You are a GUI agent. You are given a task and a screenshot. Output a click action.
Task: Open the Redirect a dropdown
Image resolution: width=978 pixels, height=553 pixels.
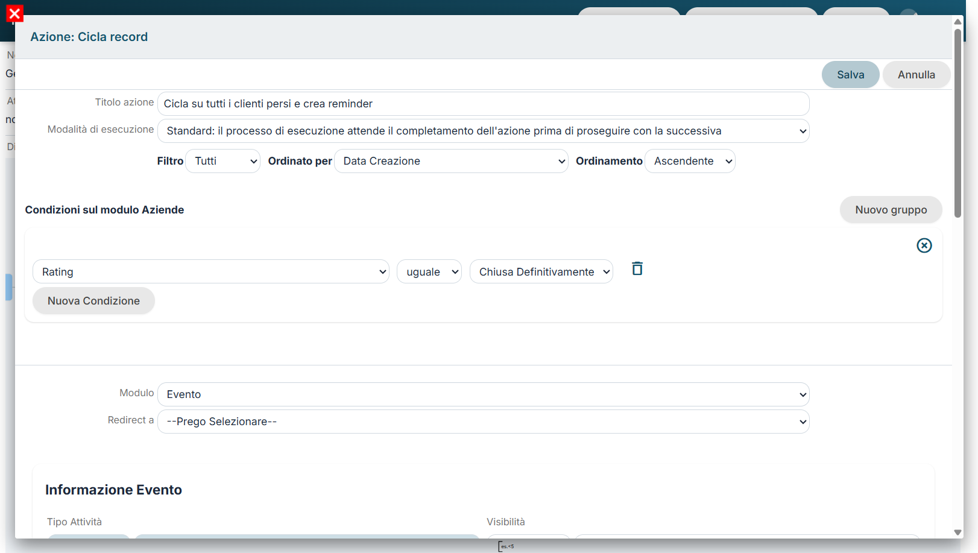tap(483, 422)
